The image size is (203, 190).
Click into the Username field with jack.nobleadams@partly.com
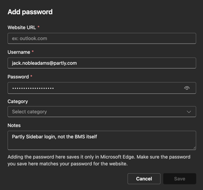tap(102, 63)
